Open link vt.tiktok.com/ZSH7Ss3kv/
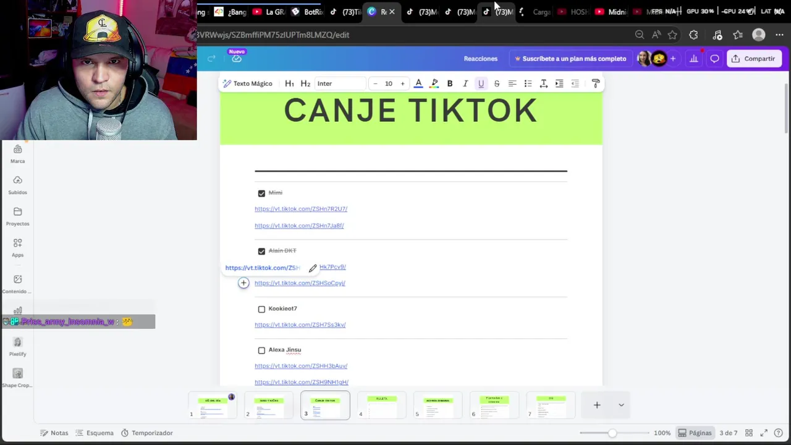This screenshot has width=791, height=445. click(x=300, y=324)
